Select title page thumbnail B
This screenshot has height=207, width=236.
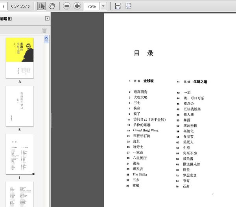pyautogui.click(x=20, y=106)
